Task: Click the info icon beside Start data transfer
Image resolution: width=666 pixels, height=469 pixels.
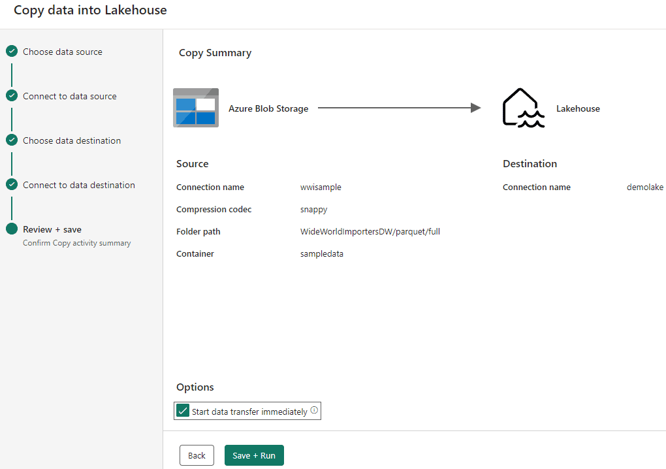Action: coord(314,410)
